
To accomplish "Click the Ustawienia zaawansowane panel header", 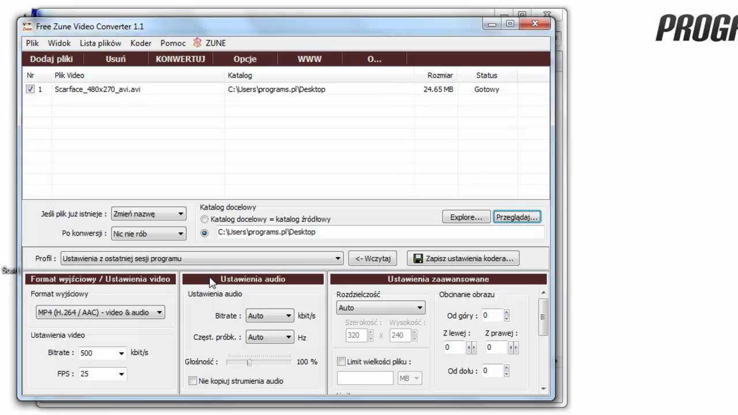I will [x=438, y=279].
